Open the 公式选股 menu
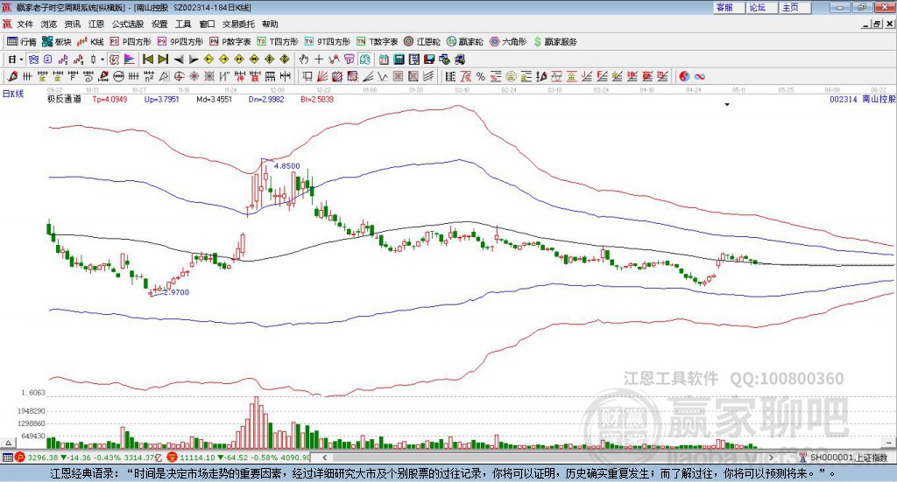The height and width of the screenshot is (482, 897). coord(128,24)
